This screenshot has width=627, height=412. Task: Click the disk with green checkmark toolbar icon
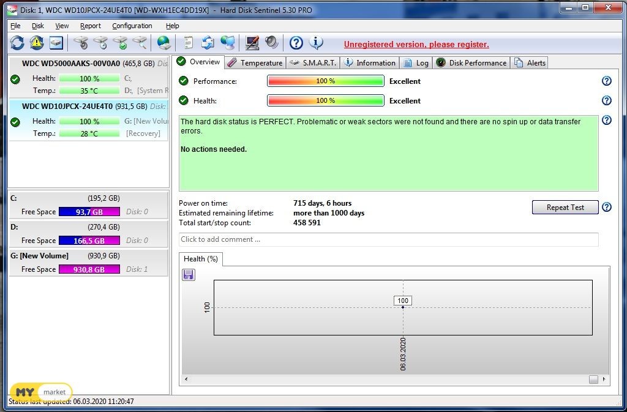coord(121,42)
